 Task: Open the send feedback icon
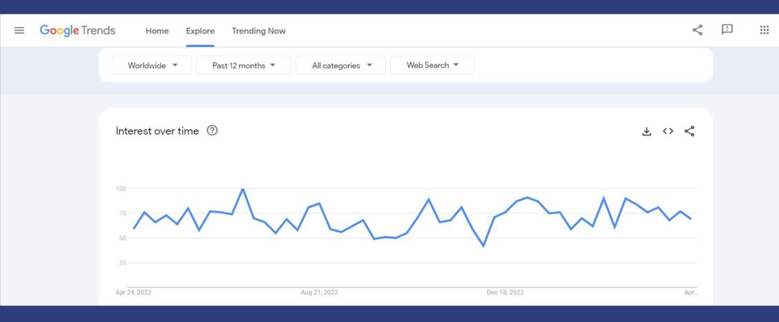click(727, 30)
